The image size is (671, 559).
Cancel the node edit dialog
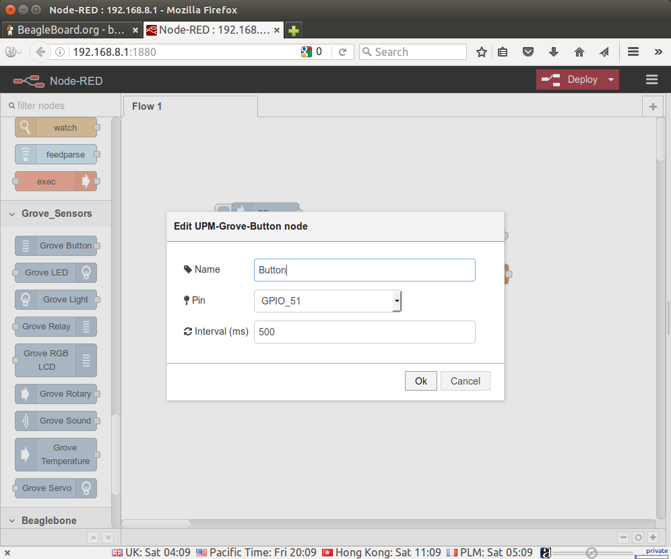(465, 381)
